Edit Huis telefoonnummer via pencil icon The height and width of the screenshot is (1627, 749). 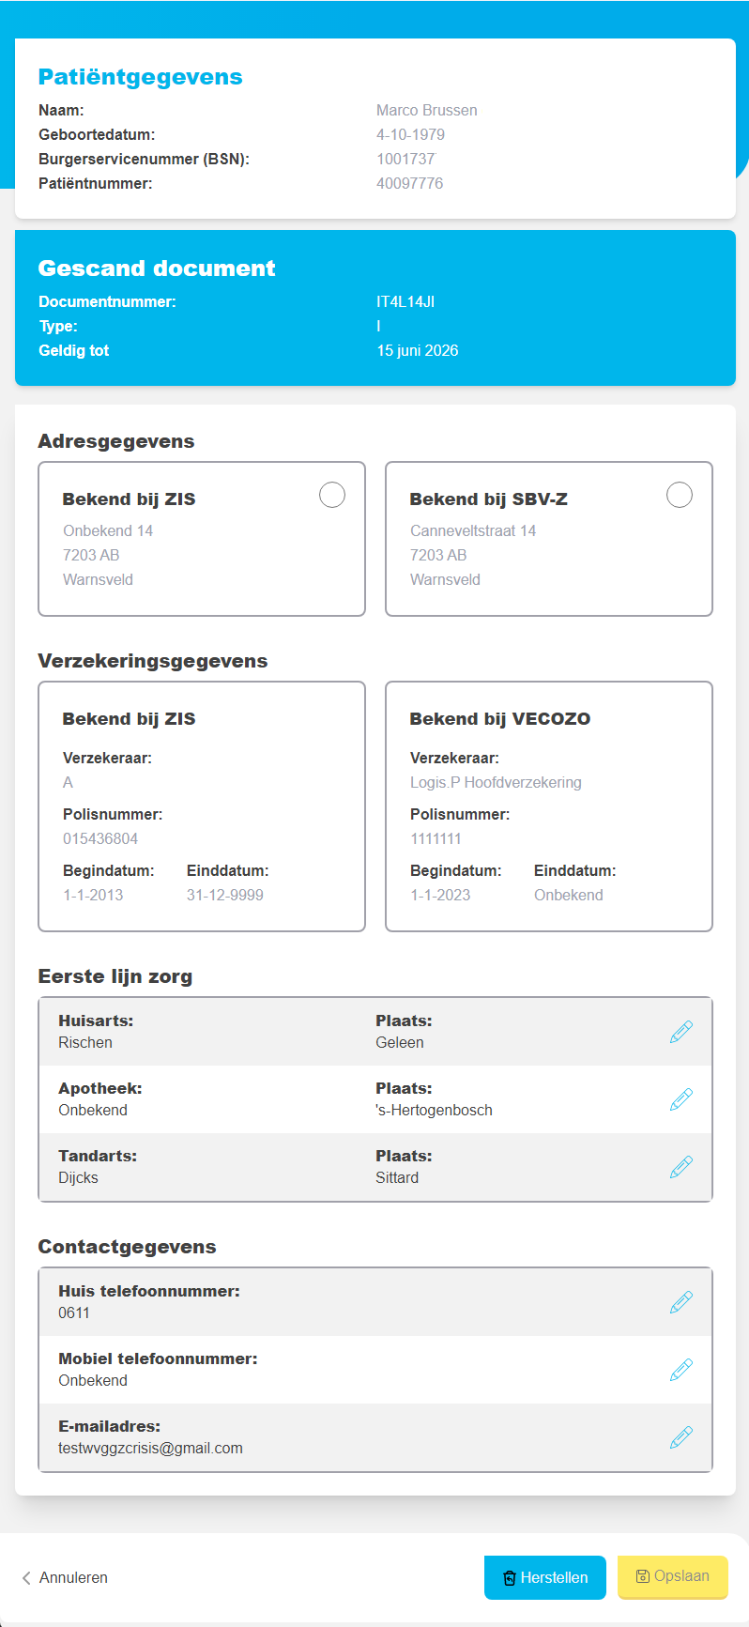click(x=681, y=1302)
